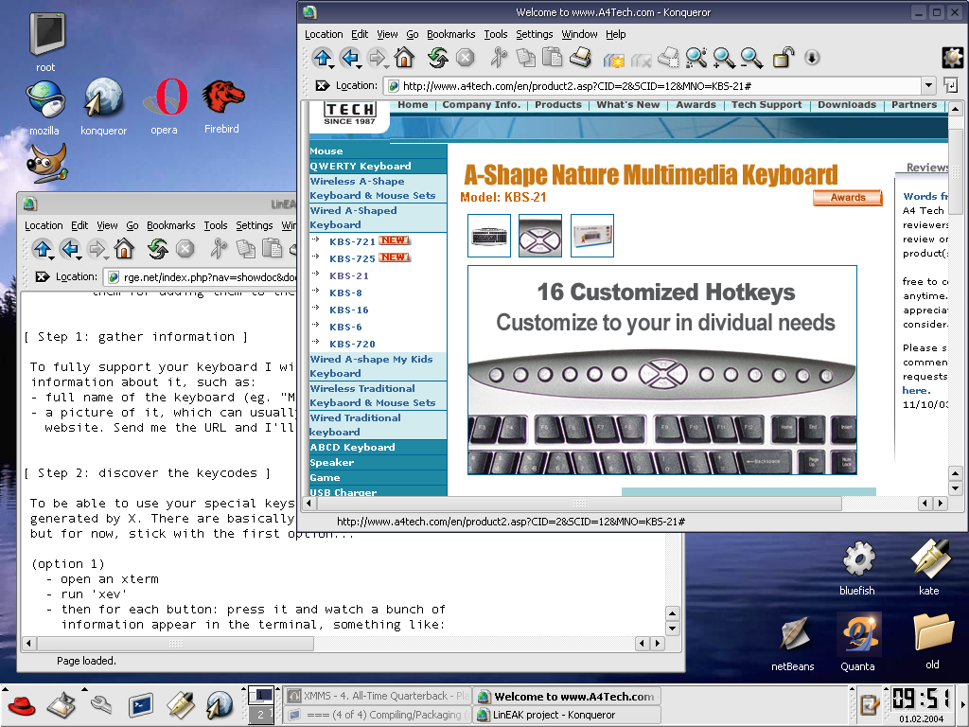Image resolution: width=969 pixels, height=727 pixels.
Task: Open the Help menu in A4Tech Konqueror
Action: [x=615, y=34]
